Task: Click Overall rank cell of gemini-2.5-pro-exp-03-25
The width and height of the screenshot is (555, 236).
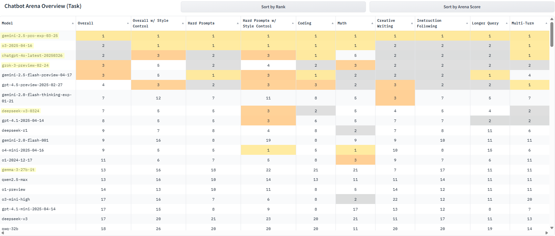Action: click(103, 36)
